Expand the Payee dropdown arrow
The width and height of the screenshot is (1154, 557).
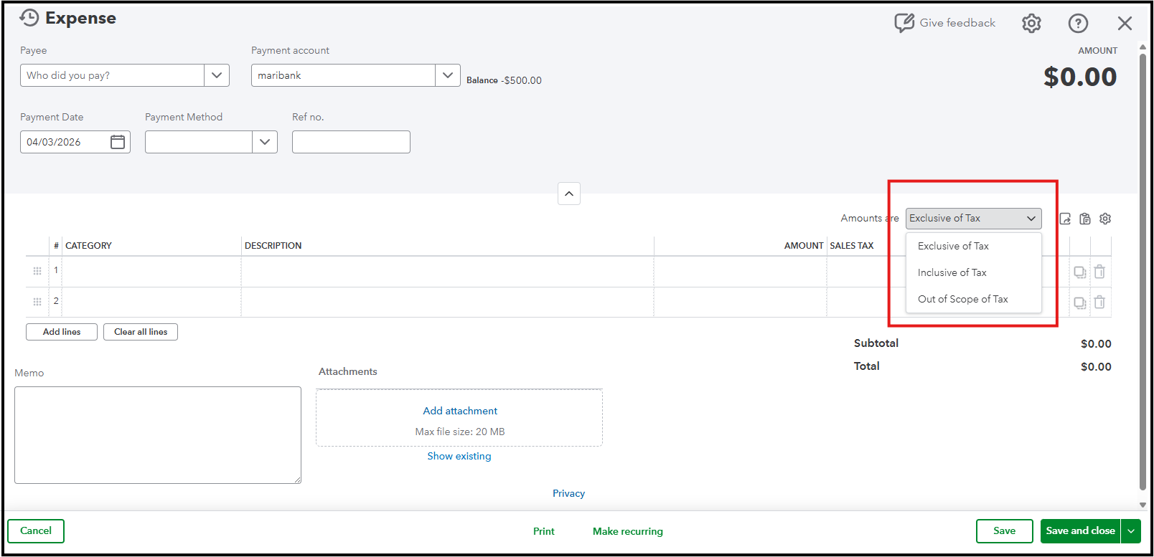click(217, 75)
